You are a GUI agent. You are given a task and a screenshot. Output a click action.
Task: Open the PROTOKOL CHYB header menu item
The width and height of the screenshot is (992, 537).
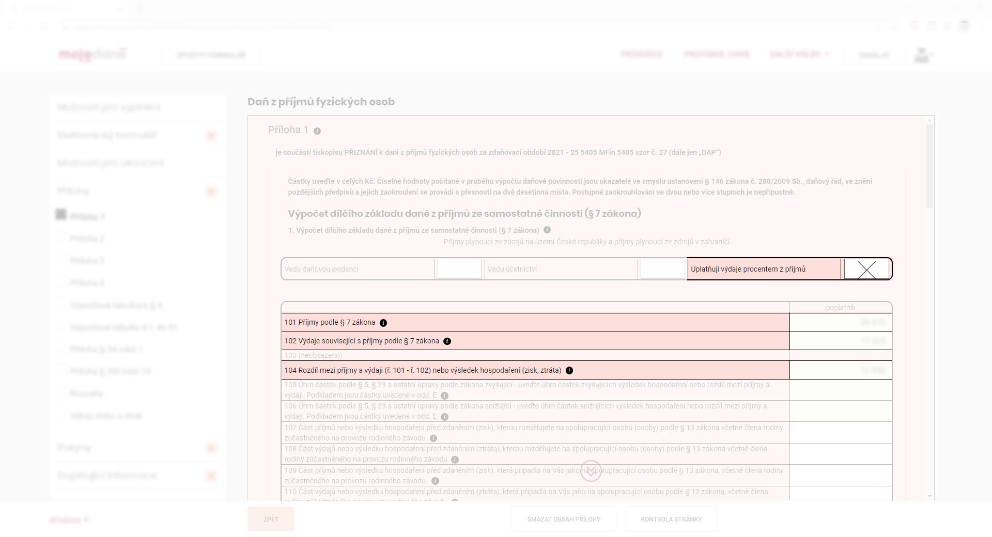click(716, 54)
